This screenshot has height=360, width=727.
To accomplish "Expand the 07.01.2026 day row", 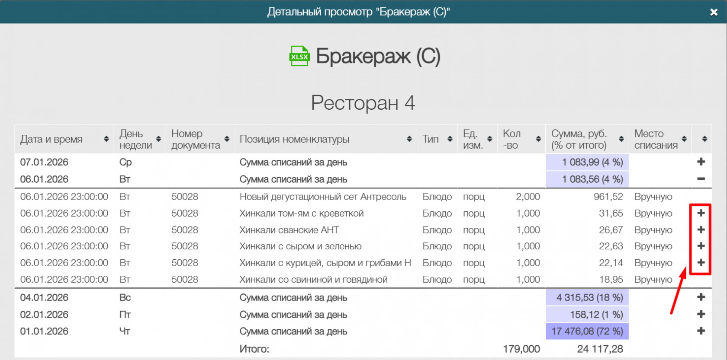I will pyautogui.click(x=701, y=162).
